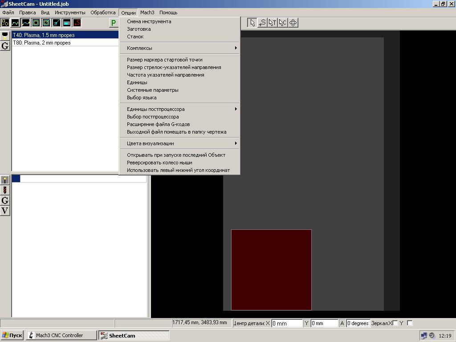Select the four-arrow move tool
This screenshot has height=342, width=456.
293,23
